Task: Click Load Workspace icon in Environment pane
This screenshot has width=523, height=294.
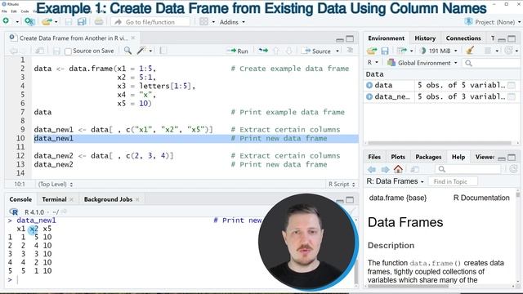Action: tap(372, 51)
